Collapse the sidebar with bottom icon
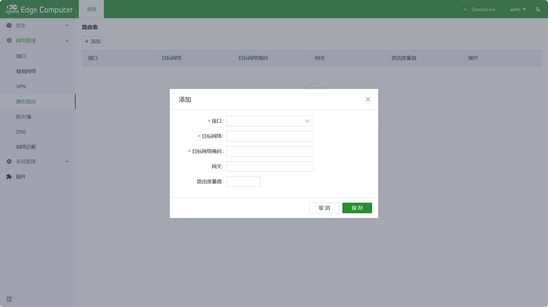The width and height of the screenshot is (548, 307). pos(9,299)
